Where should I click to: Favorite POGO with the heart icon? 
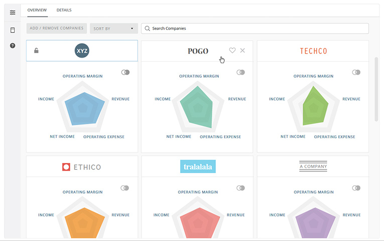coord(232,50)
